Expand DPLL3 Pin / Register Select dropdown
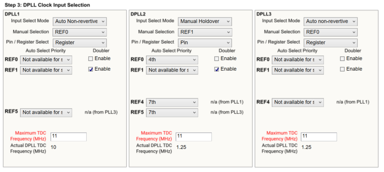Image resolution: width=384 pixels, height=172 pixels. (x=330, y=43)
